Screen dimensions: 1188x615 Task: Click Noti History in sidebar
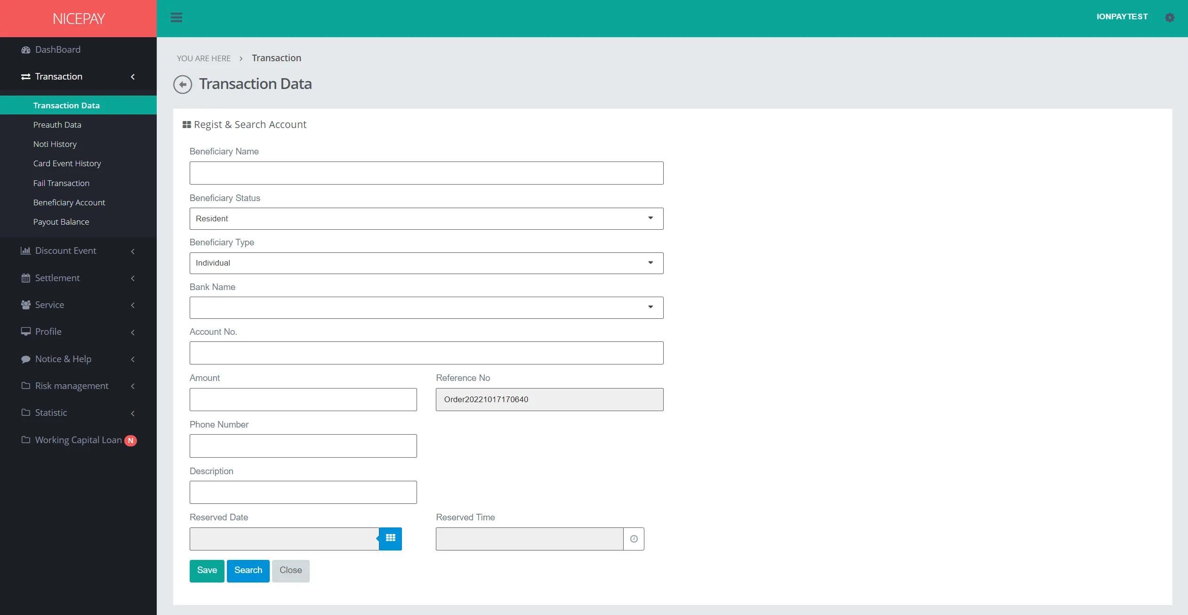(x=54, y=144)
